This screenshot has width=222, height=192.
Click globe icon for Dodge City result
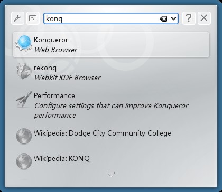[x=24, y=136]
